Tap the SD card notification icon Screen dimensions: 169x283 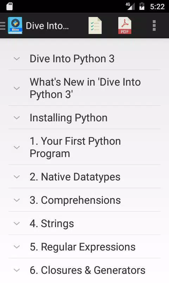(x=10, y=6)
